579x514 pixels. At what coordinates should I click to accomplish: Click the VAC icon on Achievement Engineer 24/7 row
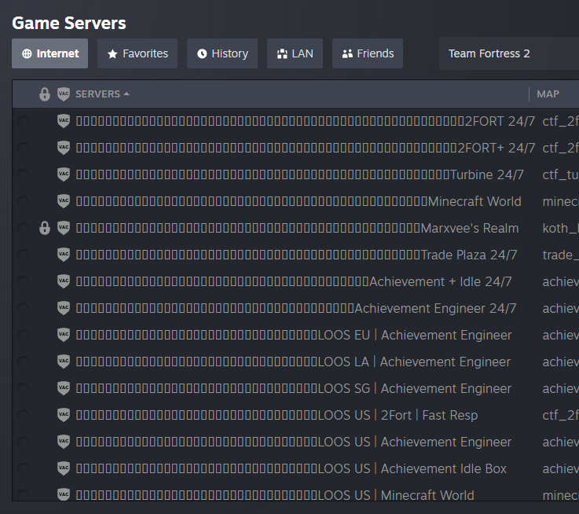click(64, 308)
